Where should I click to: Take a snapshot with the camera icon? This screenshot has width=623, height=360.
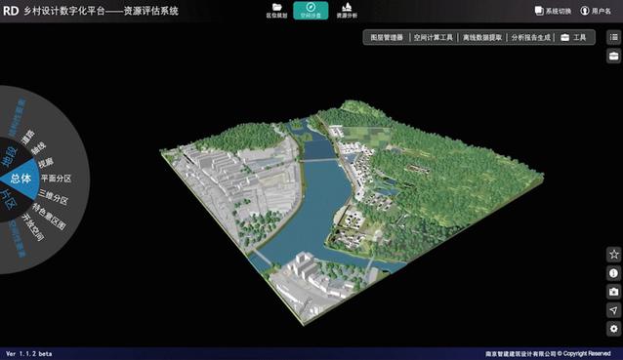pyautogui.click(x=614, y=292)
